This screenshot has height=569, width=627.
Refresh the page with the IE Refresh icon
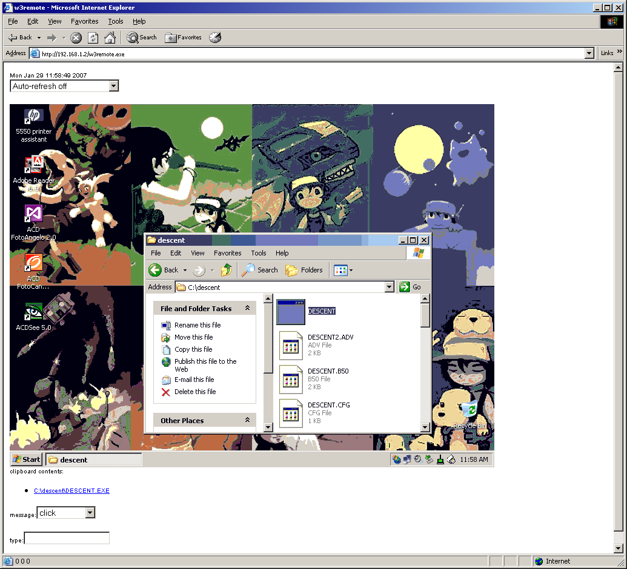tap(93, 38)
